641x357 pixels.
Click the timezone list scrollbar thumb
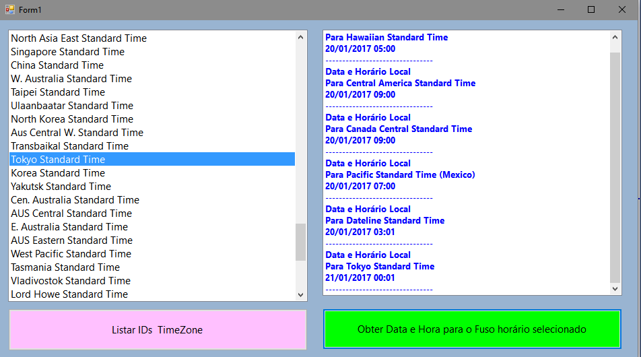coord(301,242)
